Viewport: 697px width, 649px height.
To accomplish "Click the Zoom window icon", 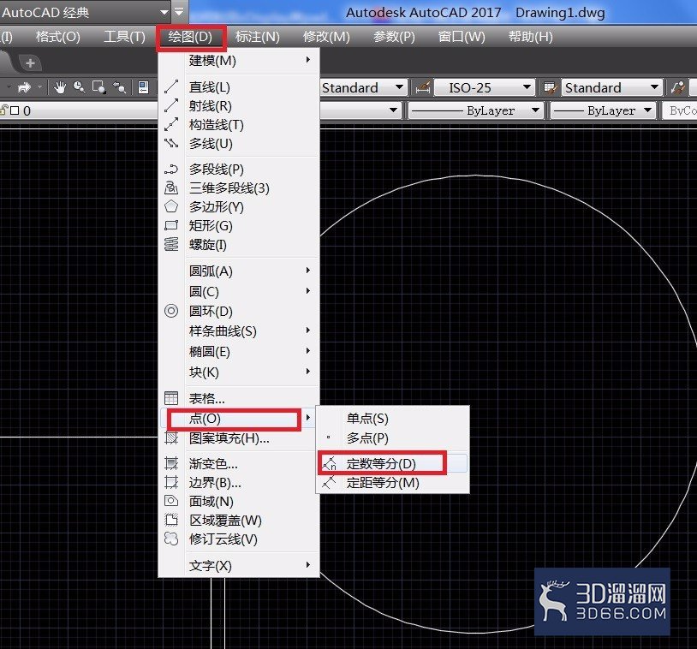I will (98, 87).
